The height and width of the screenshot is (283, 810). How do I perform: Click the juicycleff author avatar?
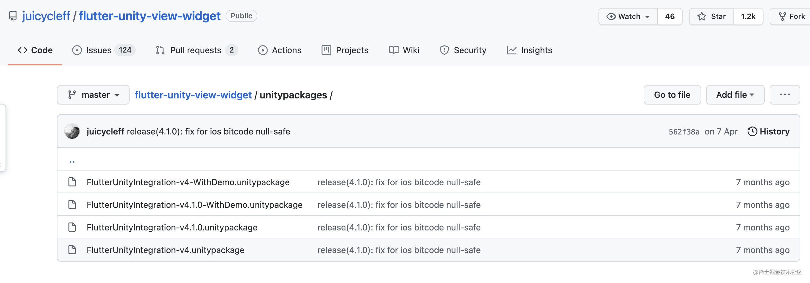click(x=72, y=131)
